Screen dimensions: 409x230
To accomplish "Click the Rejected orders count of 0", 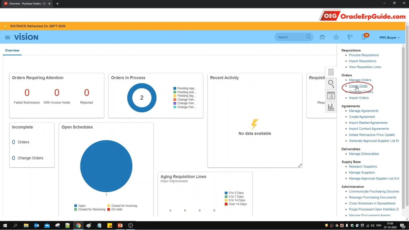I will tap(87, 93).
